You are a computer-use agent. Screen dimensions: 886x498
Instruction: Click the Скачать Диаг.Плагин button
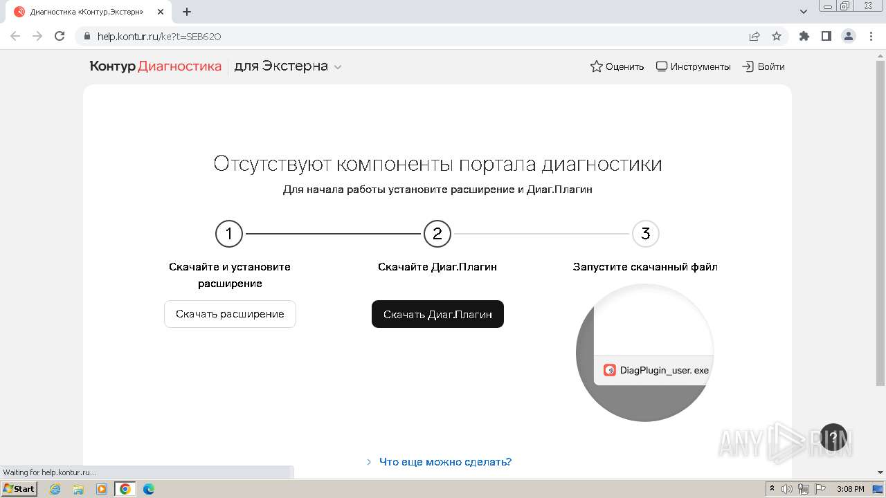(437, 314)
